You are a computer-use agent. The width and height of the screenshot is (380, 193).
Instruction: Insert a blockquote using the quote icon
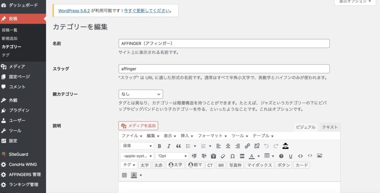pos(178,146)
